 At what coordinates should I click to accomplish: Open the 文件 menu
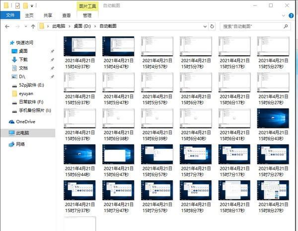(9, 15)
